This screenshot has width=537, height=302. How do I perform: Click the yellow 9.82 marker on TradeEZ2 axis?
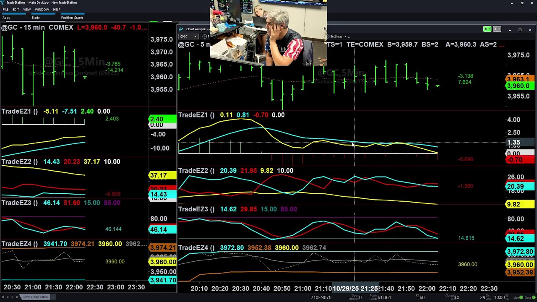(x=520, y=205)
